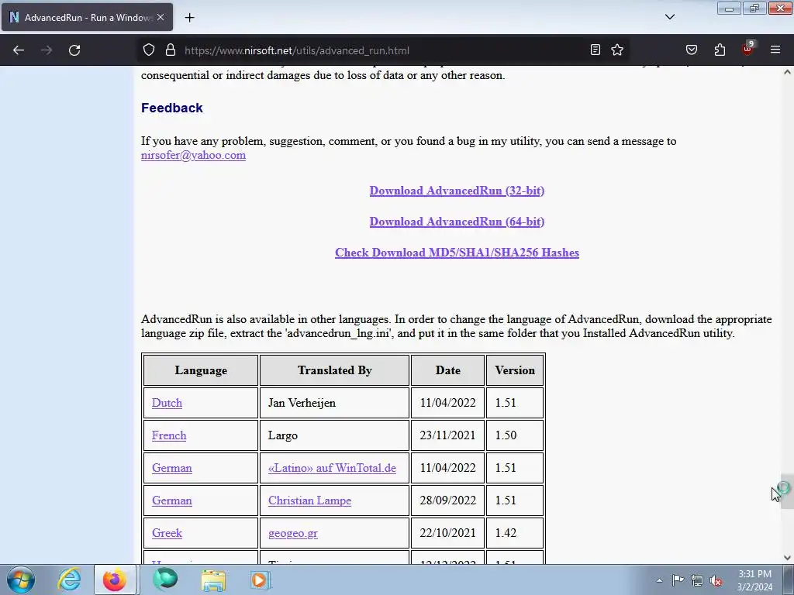
Task: Open Save to Pocket icon
Action: 691,50
